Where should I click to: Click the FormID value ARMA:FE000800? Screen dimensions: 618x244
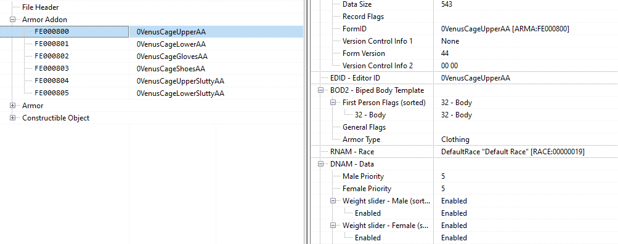coord(505,29)
